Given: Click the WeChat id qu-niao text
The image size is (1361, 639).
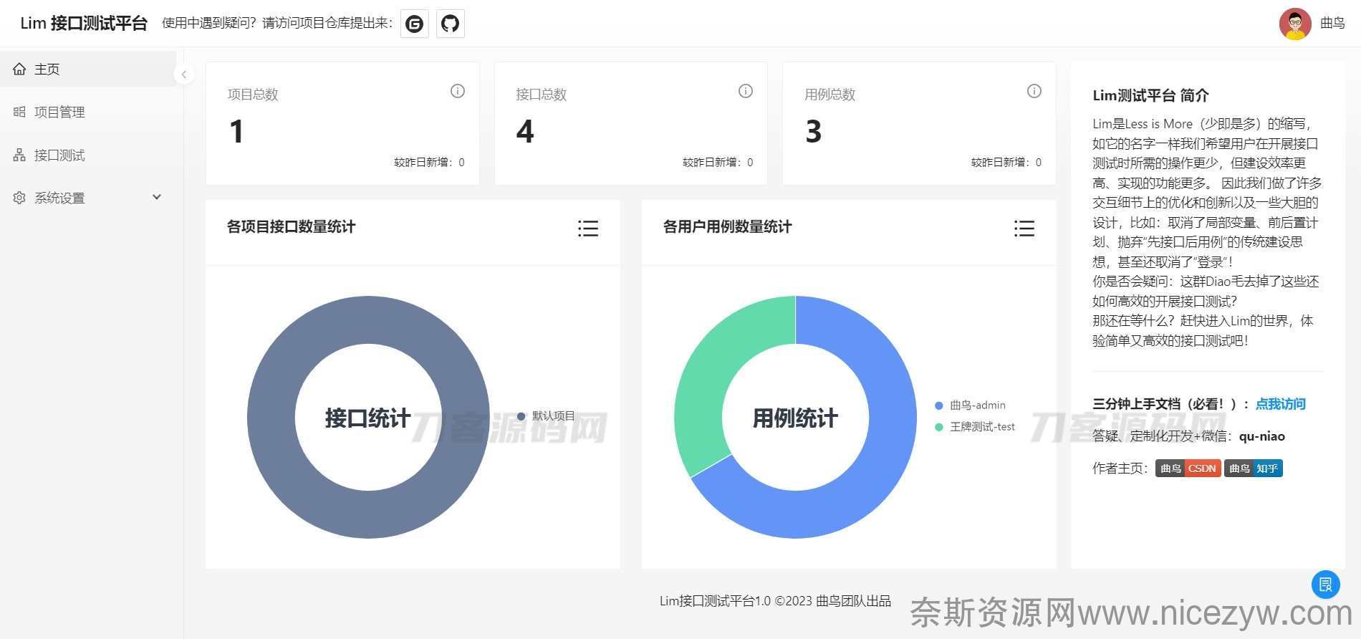Looking at the screenshot, I should point(1262,436).
